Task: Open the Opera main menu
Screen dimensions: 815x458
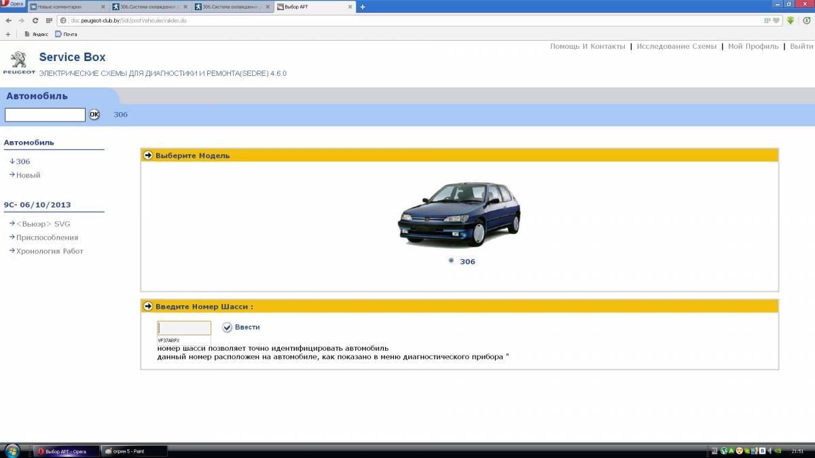Action: pyautogui.click(x=14, y=3)
